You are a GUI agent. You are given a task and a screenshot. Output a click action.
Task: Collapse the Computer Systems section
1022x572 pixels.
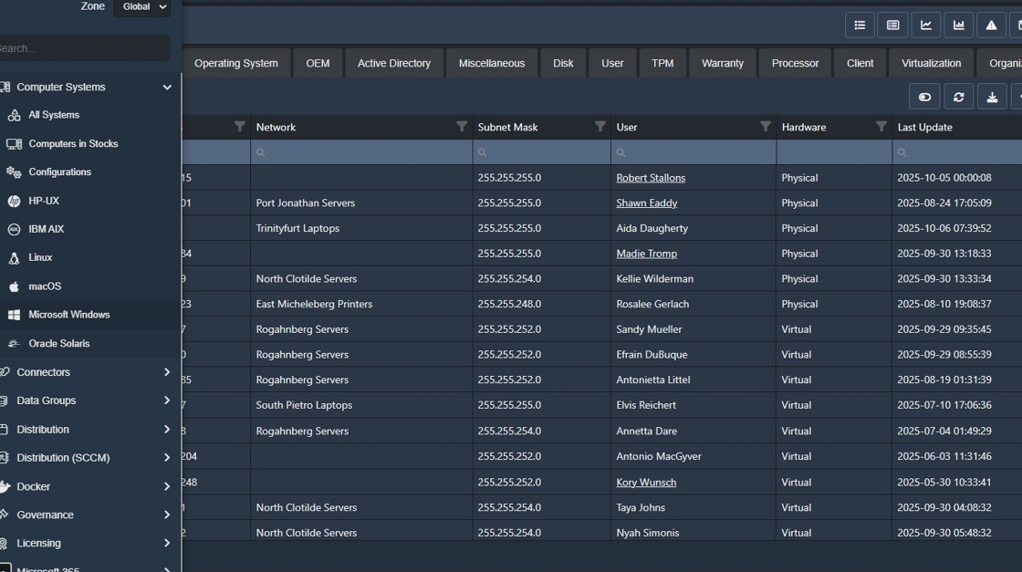(x=167, y=88)
